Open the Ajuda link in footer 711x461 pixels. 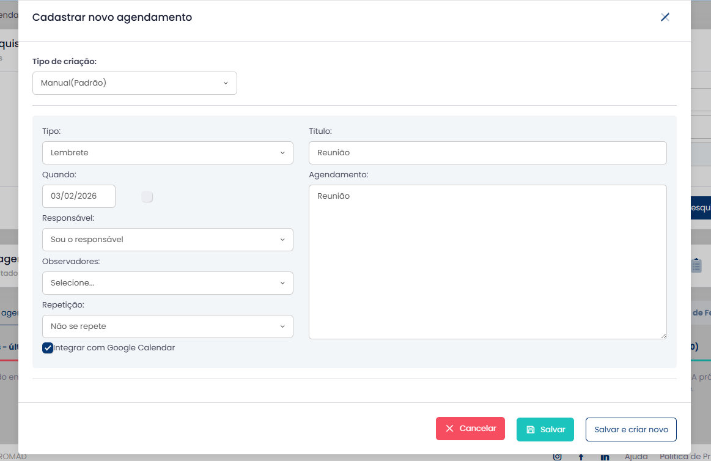coord(636,457)
